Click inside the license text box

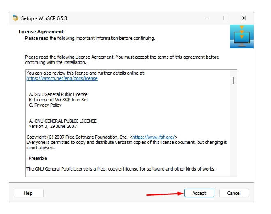(131, 123)
